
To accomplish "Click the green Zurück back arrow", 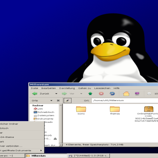I will [35, 94].
